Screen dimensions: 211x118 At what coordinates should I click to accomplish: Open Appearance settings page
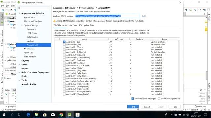(29, 17)
